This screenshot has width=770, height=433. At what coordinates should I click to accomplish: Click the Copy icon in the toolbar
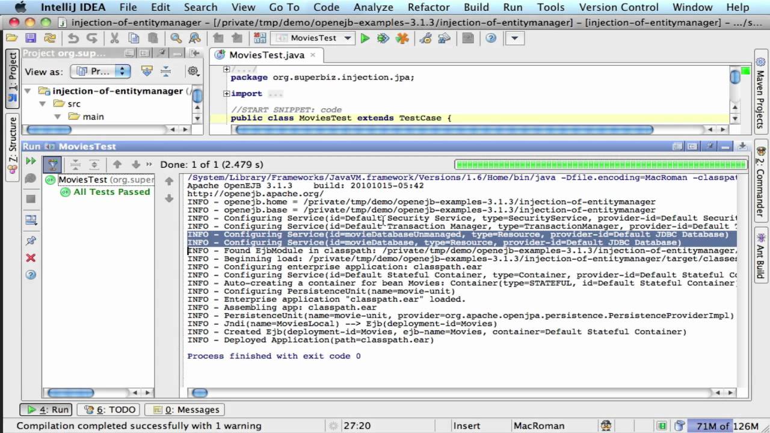(134, 38)
